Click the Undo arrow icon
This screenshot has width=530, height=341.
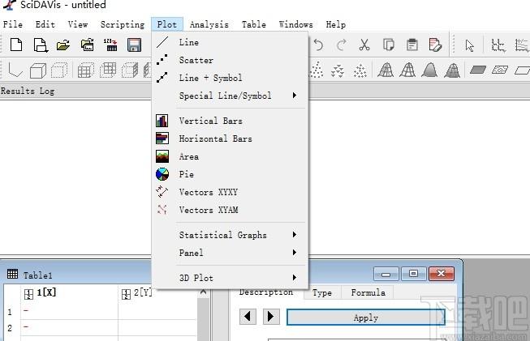tap(318, 45)
